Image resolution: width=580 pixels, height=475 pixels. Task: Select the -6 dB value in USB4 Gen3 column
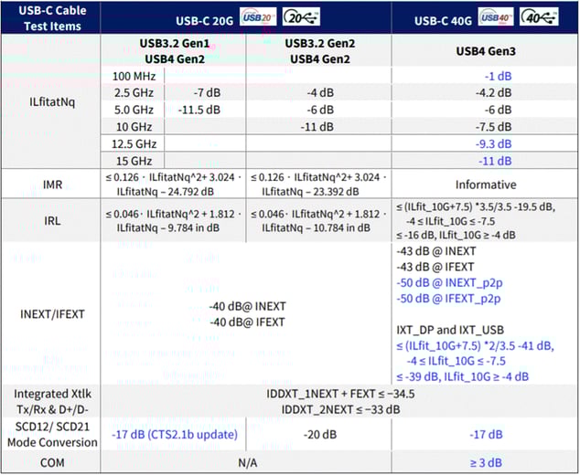click(499, 110)
